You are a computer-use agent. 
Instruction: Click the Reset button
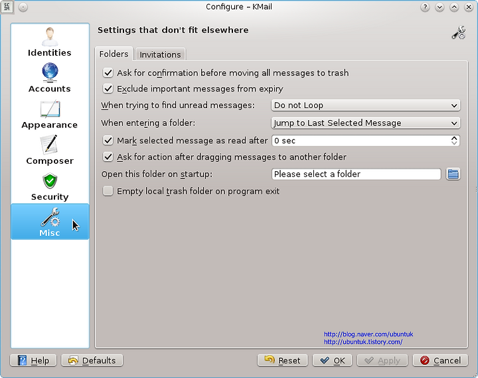[283, 360]
